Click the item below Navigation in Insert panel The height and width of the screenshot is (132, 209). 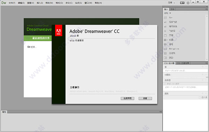pyautogui.click(x=170, y=53)
